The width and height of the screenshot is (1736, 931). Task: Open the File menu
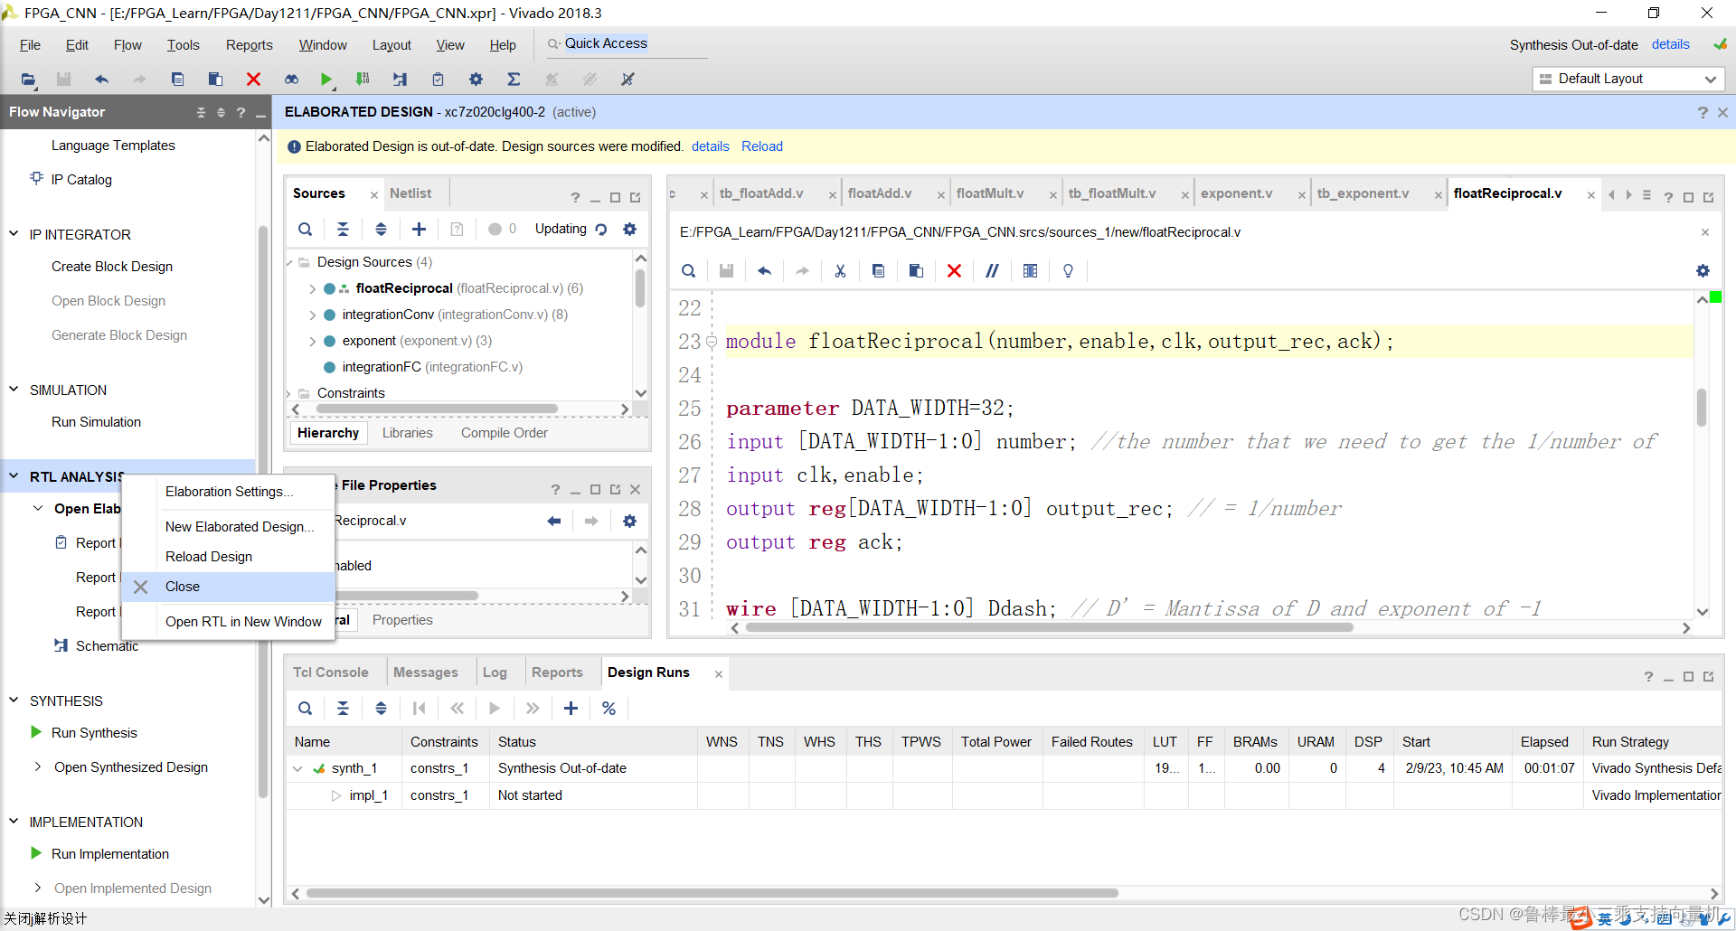coord(30,45)
